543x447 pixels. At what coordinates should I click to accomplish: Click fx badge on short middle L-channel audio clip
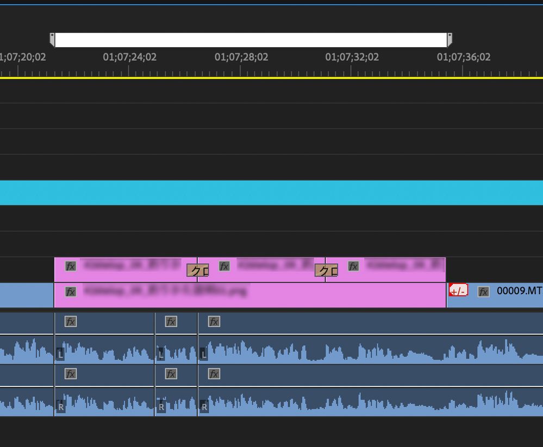tap(171, 321)
